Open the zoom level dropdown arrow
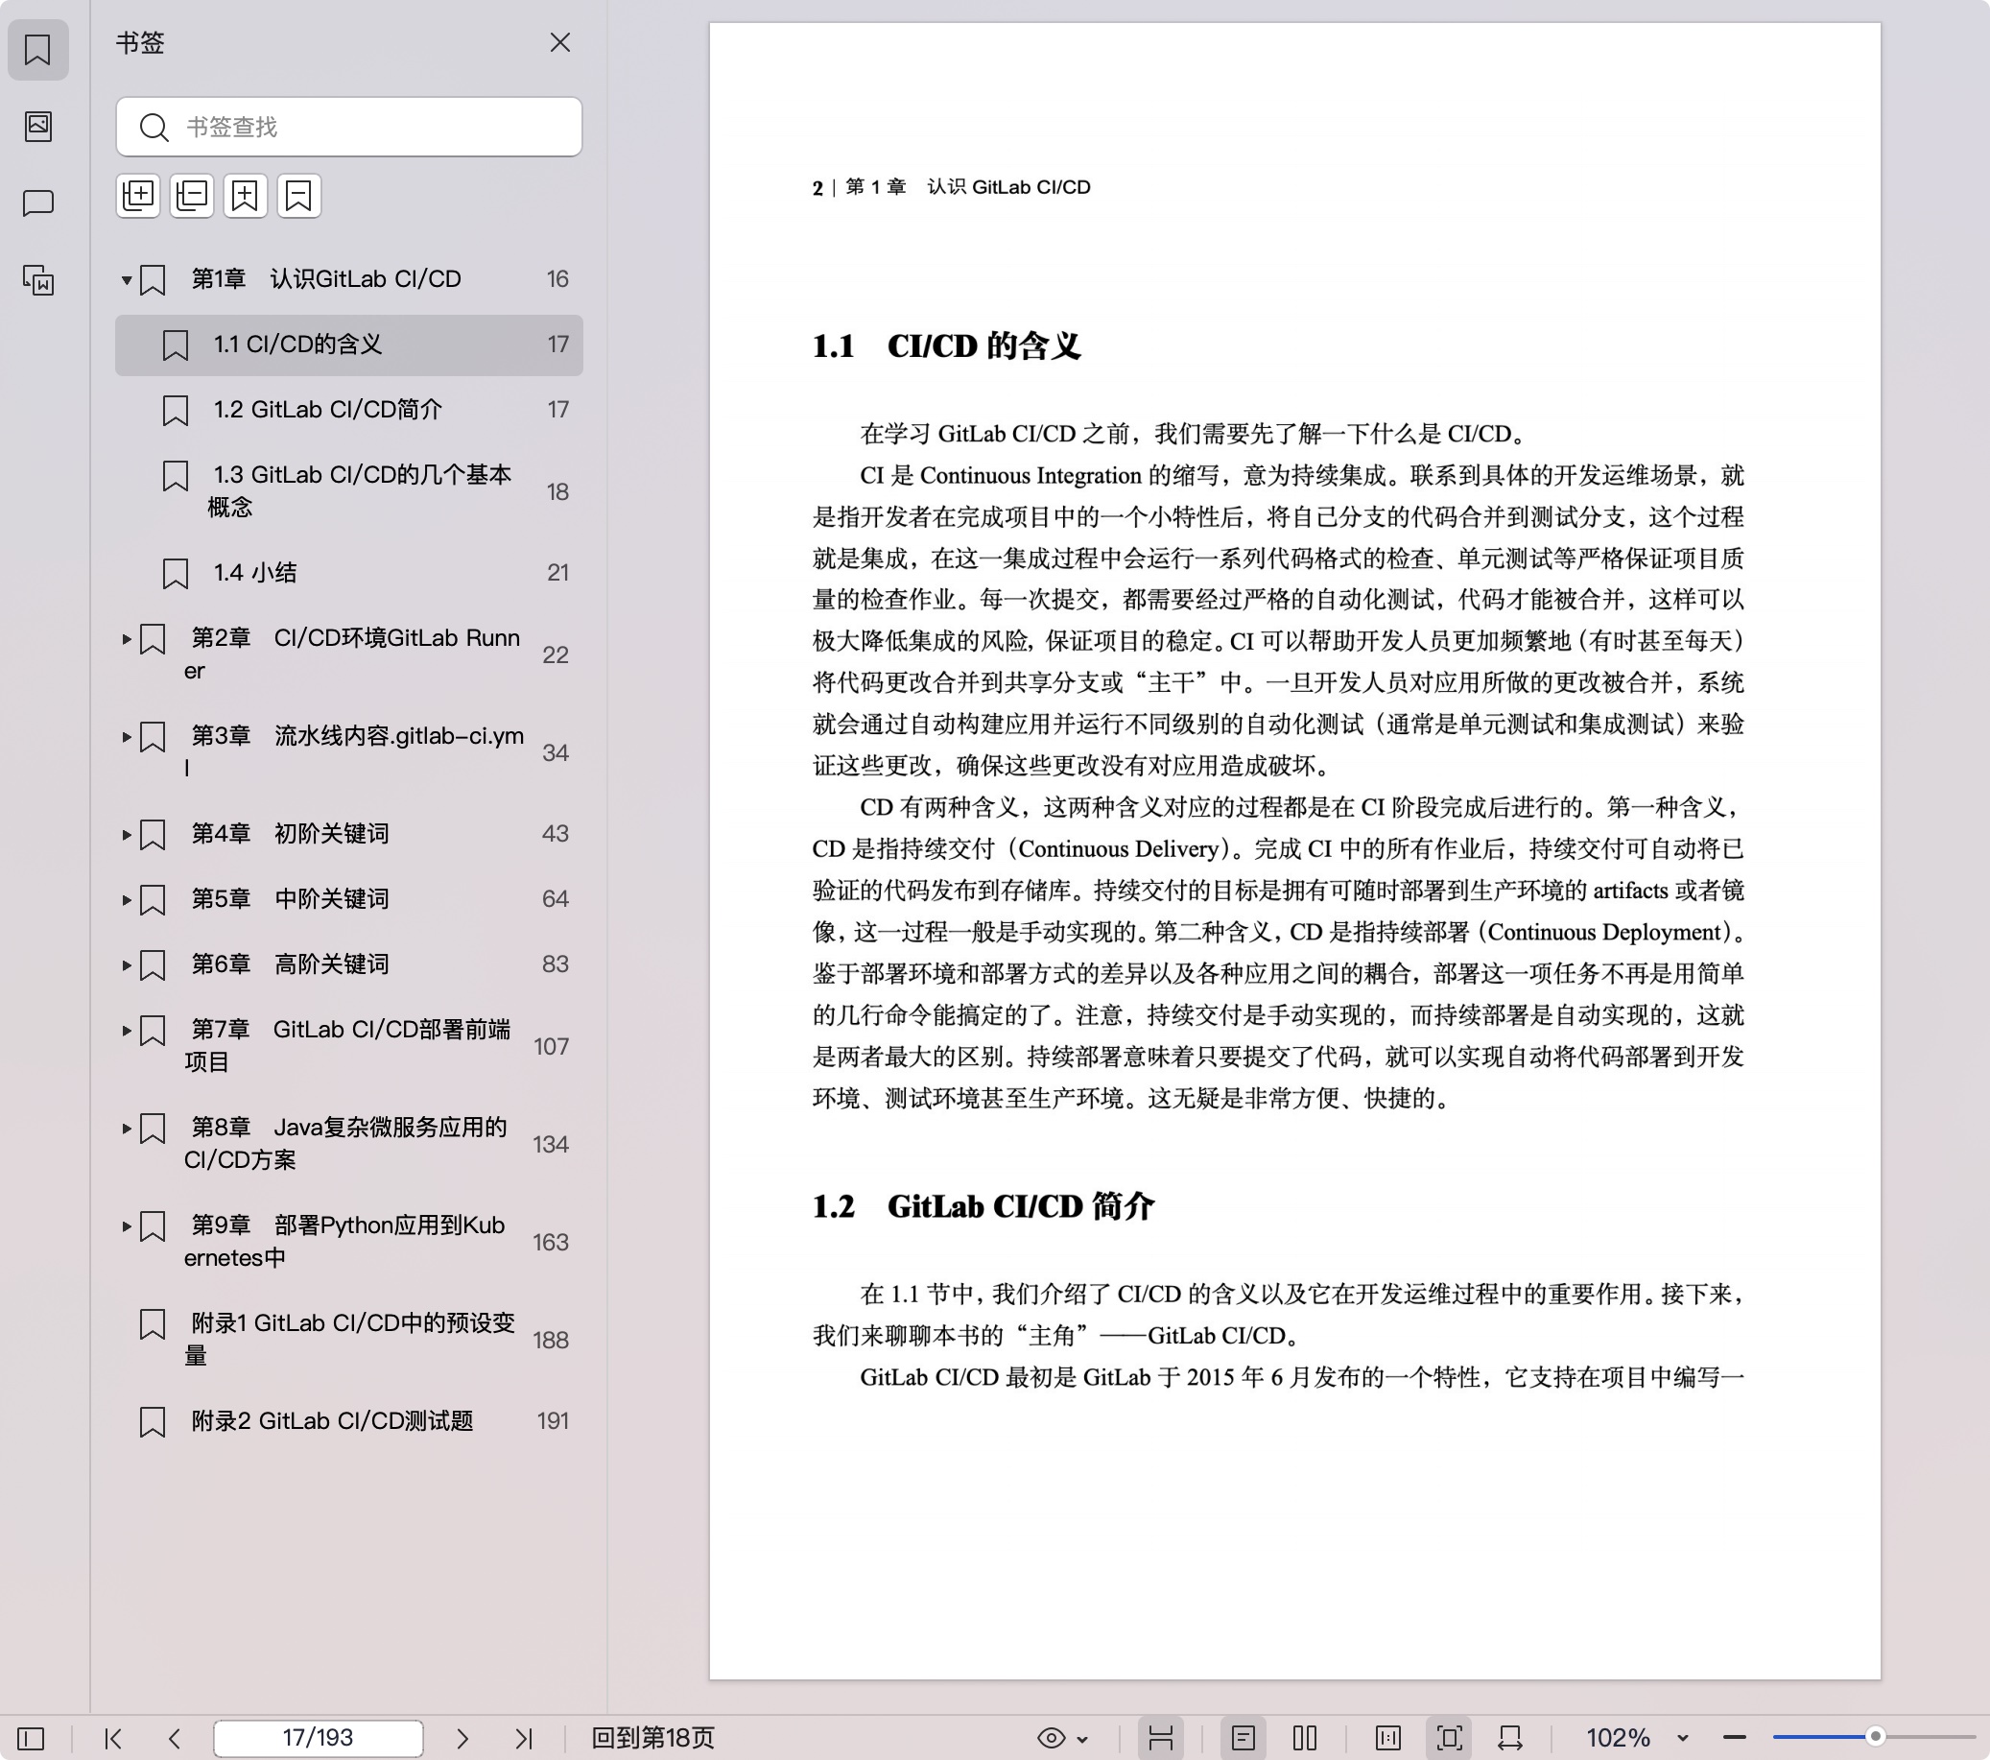The height and width of the screenshot is (1760, 1990). 1682,1739
